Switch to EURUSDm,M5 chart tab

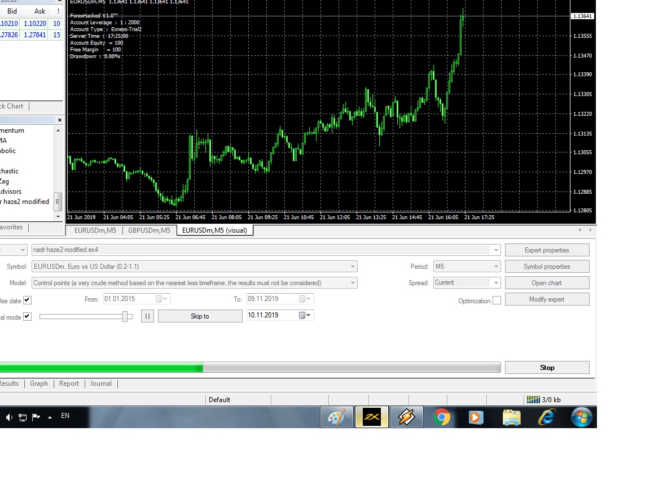pos(95,230)
